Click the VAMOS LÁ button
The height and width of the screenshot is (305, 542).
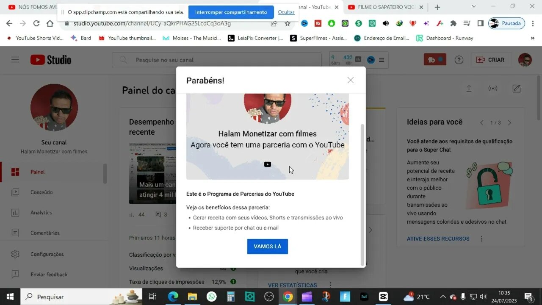(x=268, y=247)
